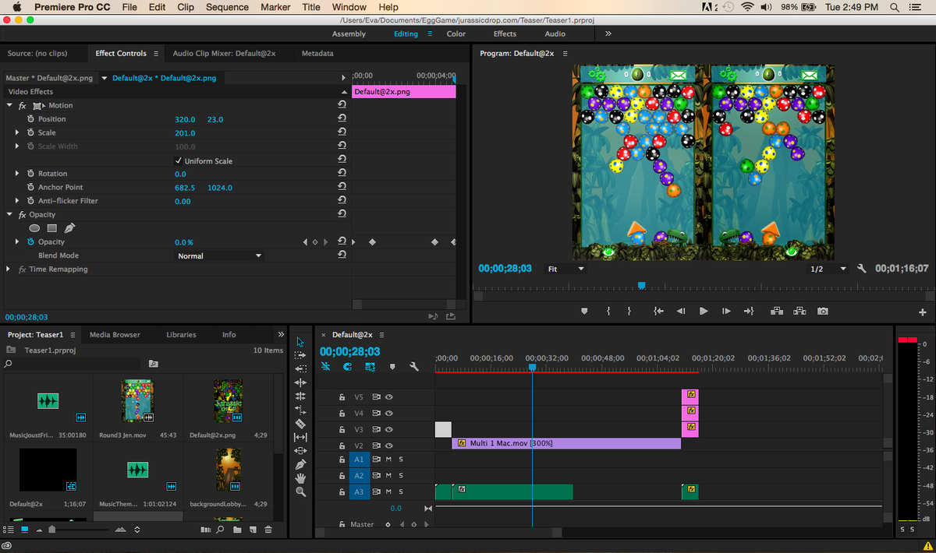Open the Marker menu
This screenshot has height=553, width=936.
(x=275, y=7)
